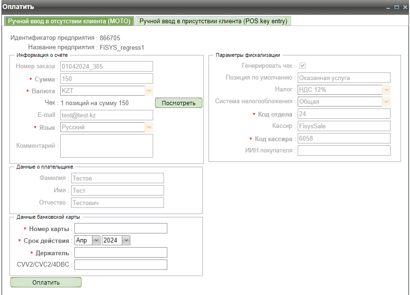Open the Налог tax dropdown
This screenshot has width=410, height=295.
coord(386,89)
